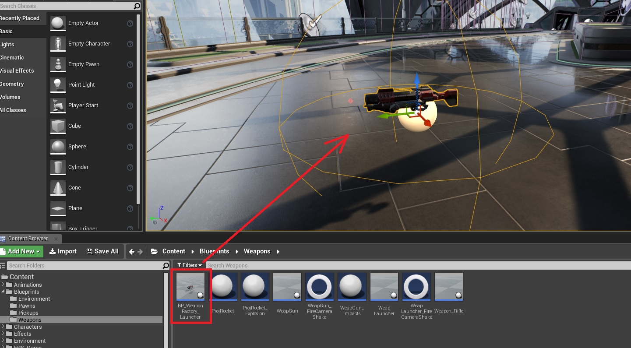631x348 pixels.
Task: Click the blue Z-axis gizmo arrow
Action: [x=417, y=81]
